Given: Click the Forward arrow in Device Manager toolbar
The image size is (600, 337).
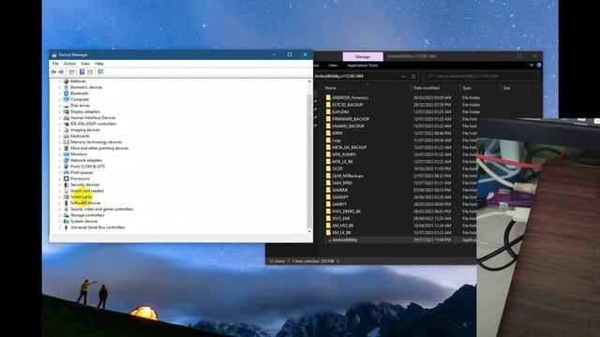Looking at the screenshot, I should point(61,72).
